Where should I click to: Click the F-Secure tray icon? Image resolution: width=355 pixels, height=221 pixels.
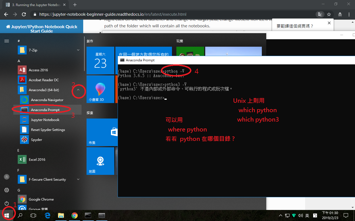294,215
